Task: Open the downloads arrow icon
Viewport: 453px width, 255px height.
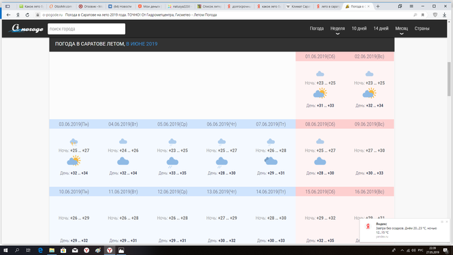Action: (x=445, y=14)
